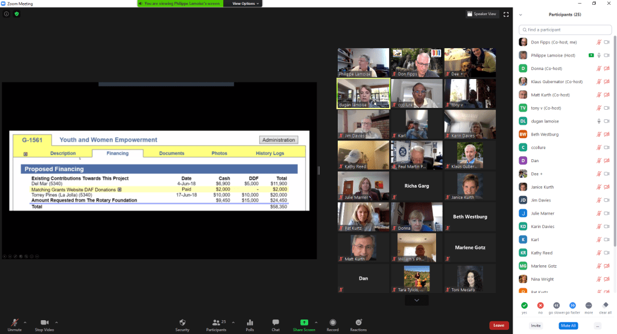Click the green 'yes' feedback icon
The height and width of the screenshot is (334, 617).
[524, 306]
